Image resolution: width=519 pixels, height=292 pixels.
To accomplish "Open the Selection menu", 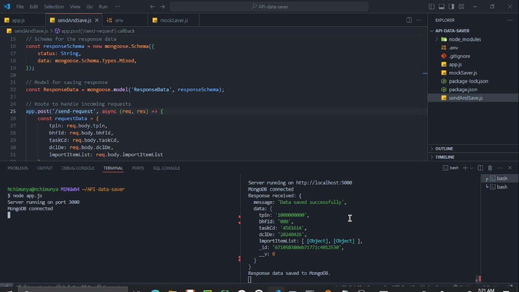I will click(54, 7).
